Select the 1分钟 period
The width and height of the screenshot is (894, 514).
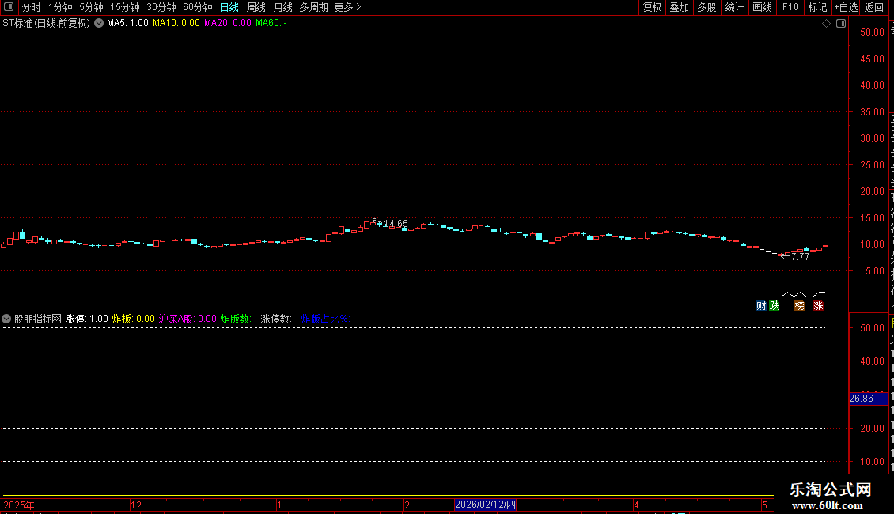[x=60, y=7]
